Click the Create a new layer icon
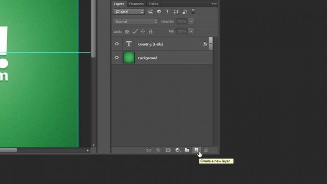This screenshot has width=327, height=184. coord(196,150)
